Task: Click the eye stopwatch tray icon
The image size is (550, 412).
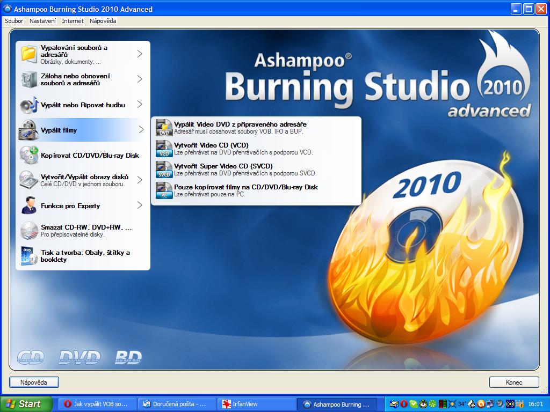Action: tap(423, 404)
